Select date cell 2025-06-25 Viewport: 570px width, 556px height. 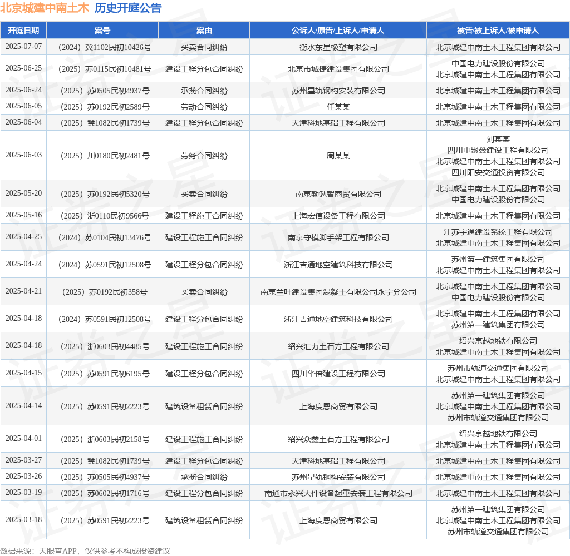[x=23, y=68]
